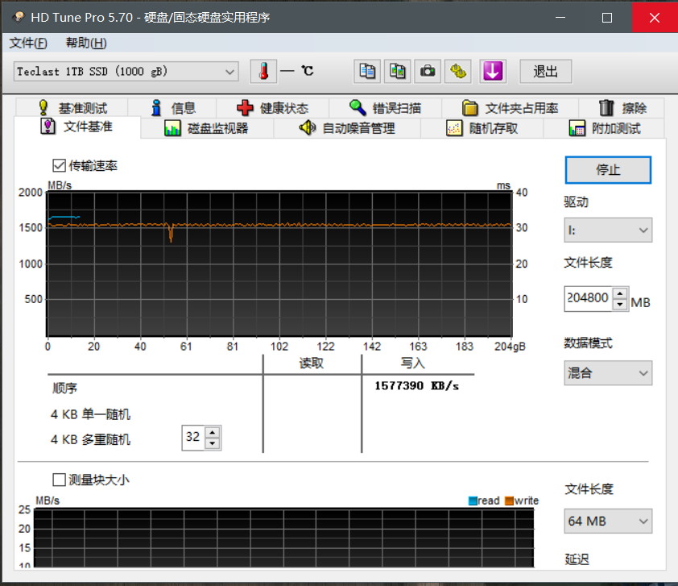Click the document icon on 文件基准 tab
This screenshot has width=678, height=586.
[x=48, y=127]
